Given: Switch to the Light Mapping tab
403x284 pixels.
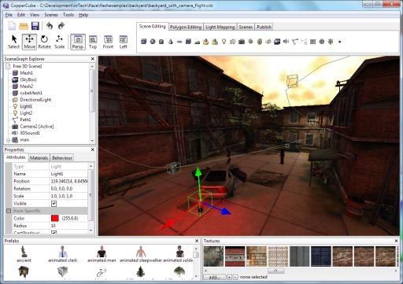Looking at the screenshot, I should click(x=220, y=27).
